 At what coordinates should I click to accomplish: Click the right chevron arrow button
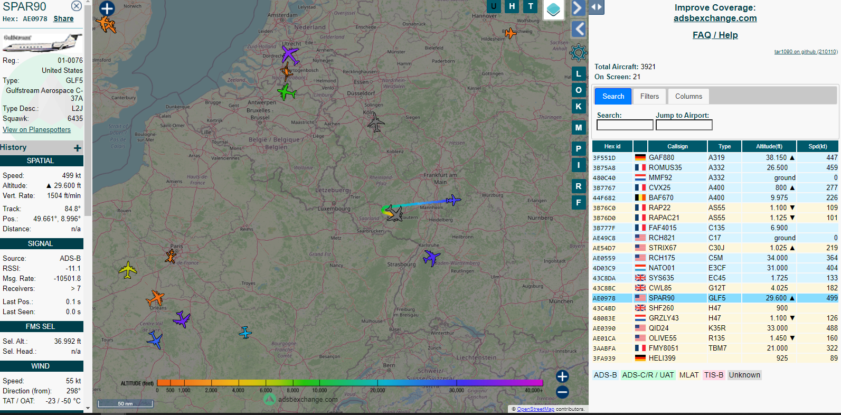578,8
